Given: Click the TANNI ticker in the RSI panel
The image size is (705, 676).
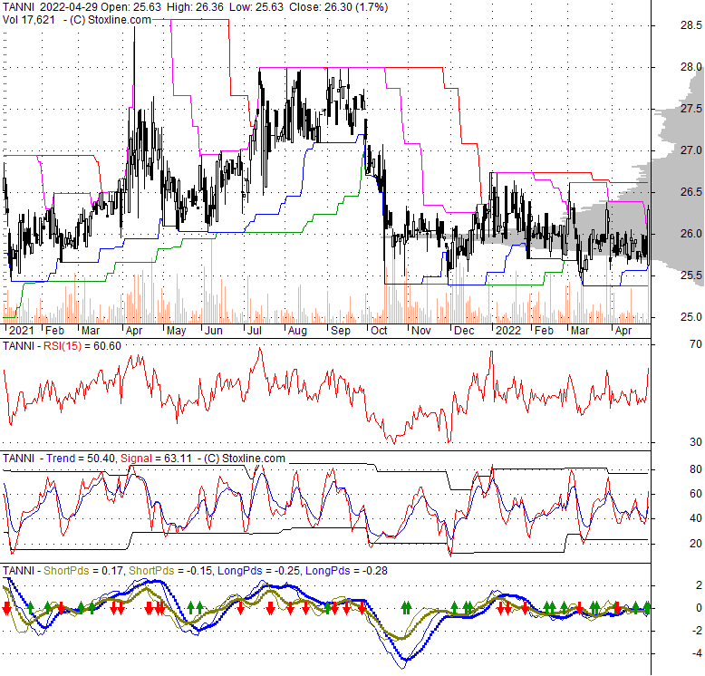Looking at the screenshot, I should click(18, 346).
